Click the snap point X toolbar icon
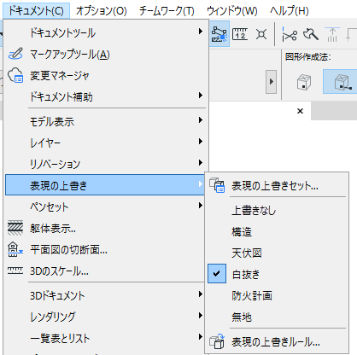Viewport: 357px width, 355px height. [x=261, y=34]
